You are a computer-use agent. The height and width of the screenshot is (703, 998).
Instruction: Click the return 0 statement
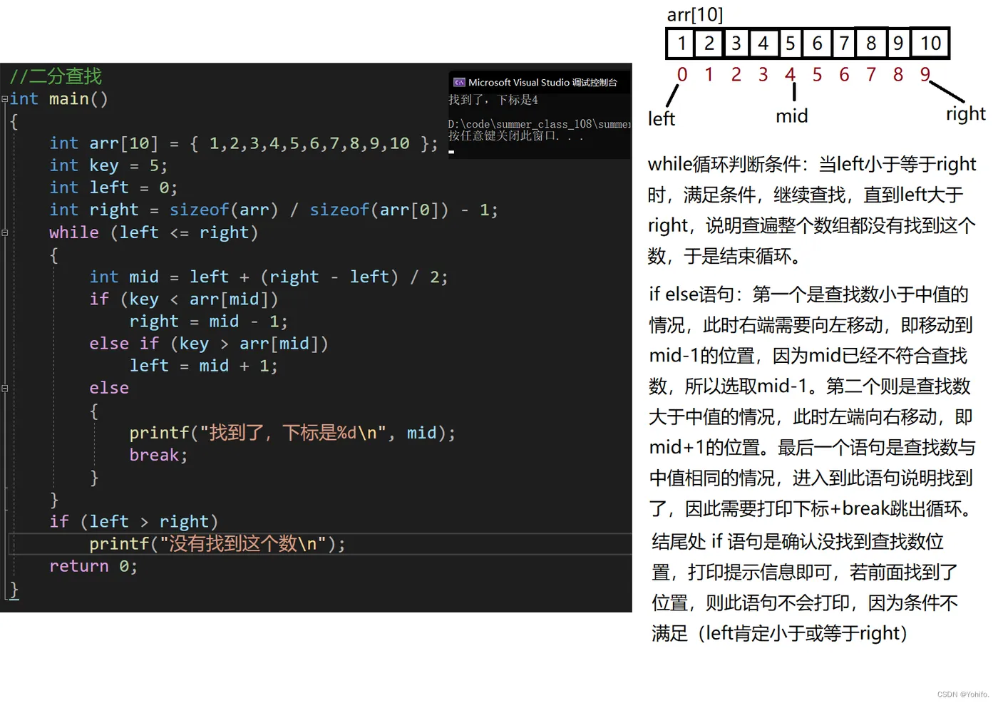(x=93, y=565)
